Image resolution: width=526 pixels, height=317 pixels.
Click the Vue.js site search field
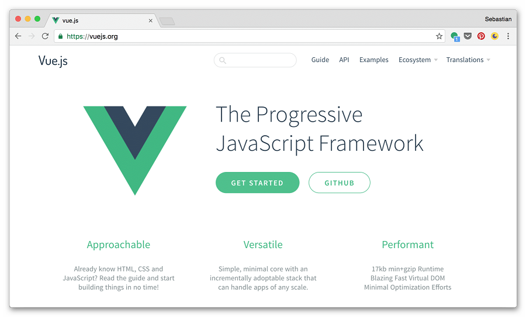tap(255, 60)
